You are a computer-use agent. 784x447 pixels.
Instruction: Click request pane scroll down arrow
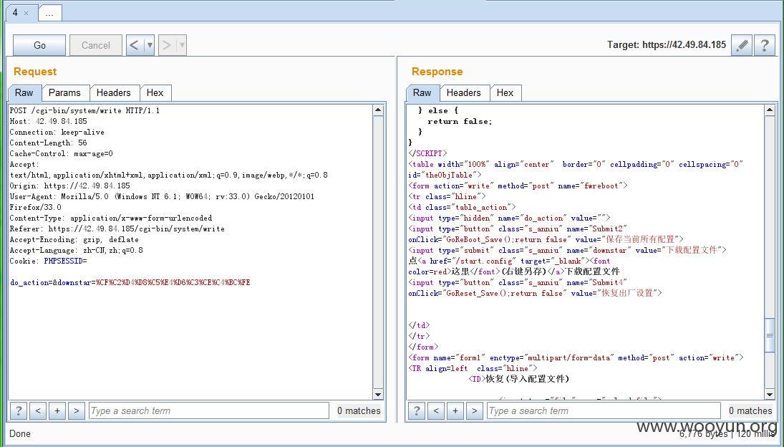[x=378, y=394]
